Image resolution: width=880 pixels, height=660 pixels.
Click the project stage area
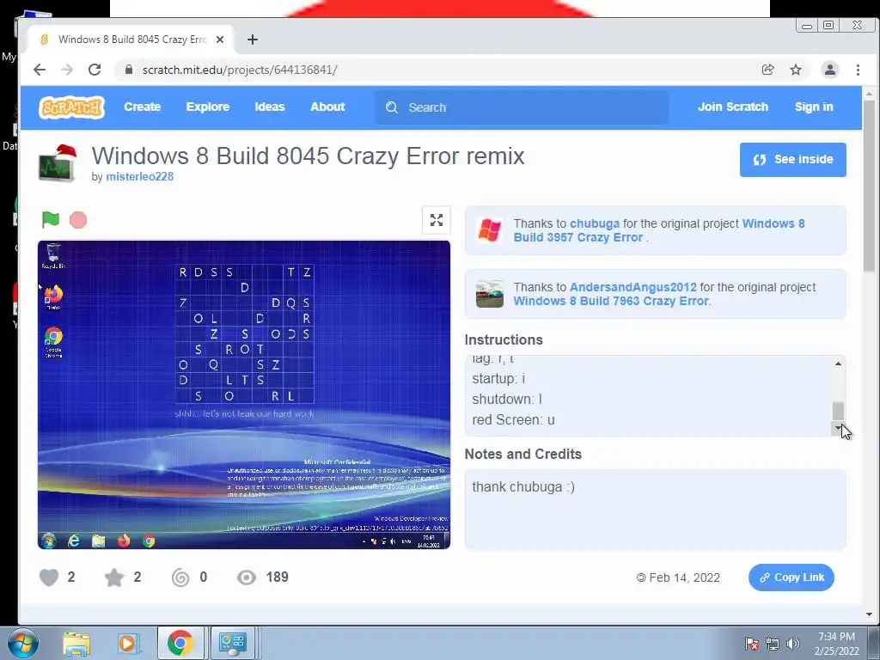click(x=244, y=394)
